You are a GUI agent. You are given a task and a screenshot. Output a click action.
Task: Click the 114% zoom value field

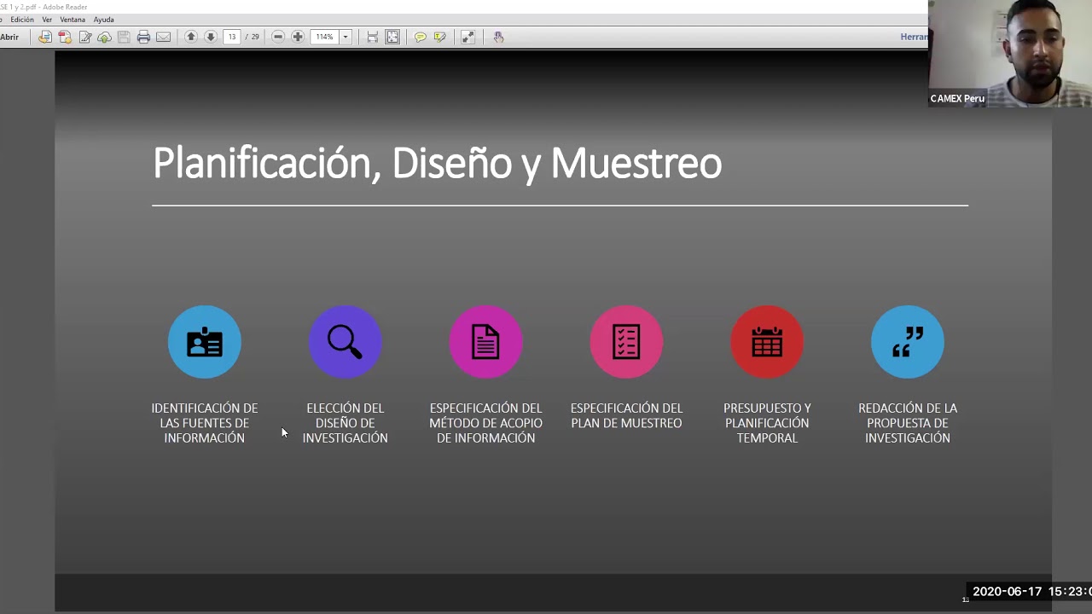[324, 37]
